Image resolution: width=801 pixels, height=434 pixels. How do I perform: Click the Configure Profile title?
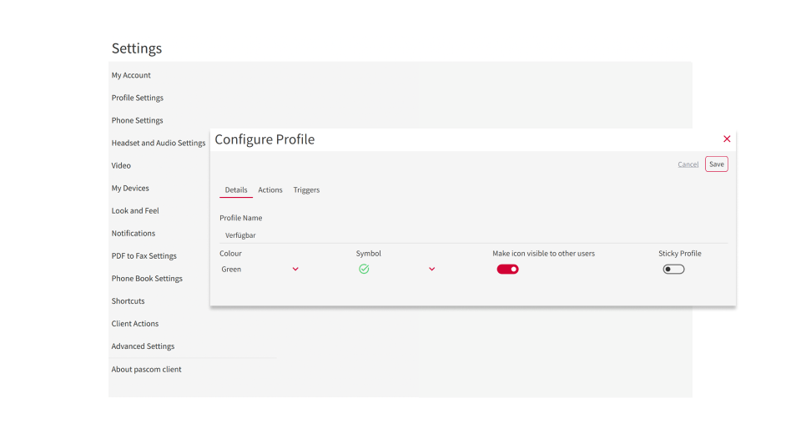264,139
